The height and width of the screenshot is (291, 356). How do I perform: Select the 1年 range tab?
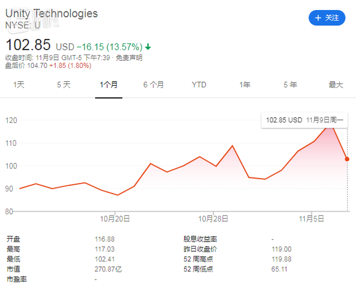(245, 84)
